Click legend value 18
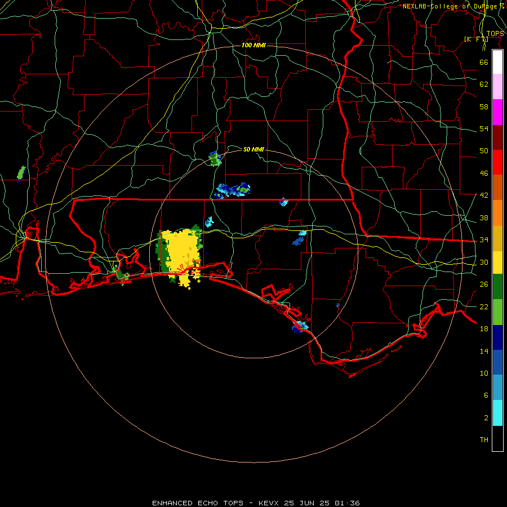Image resolution: width=507 pixels, height=507 pixels. 484,329
